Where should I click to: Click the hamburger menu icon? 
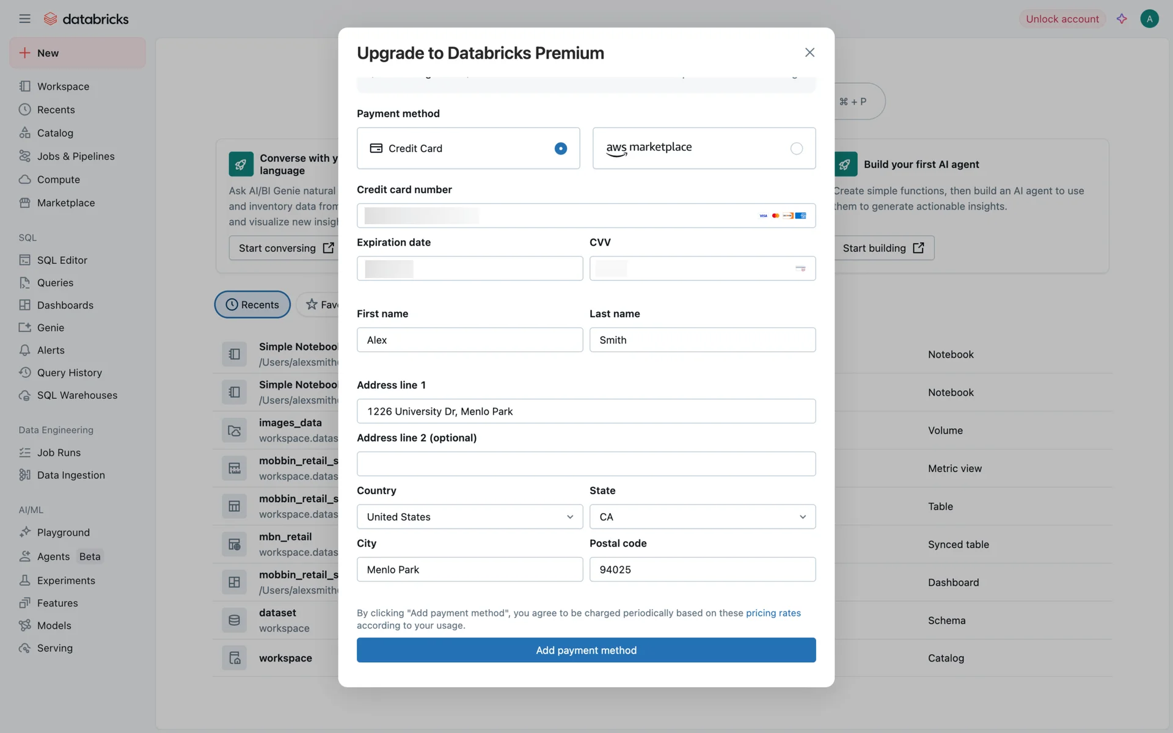pos(24,19)
